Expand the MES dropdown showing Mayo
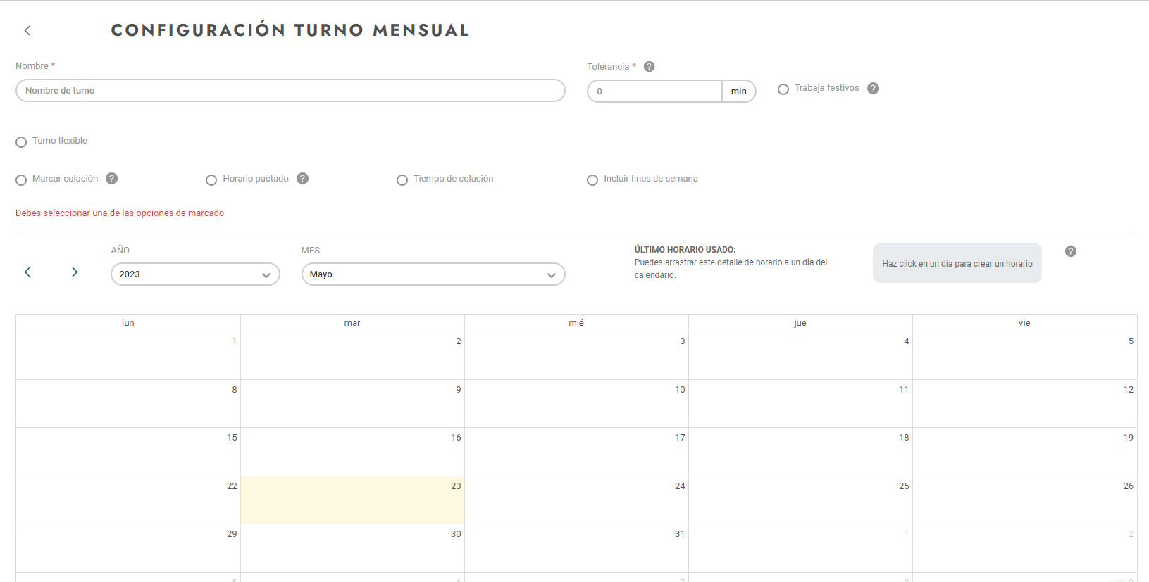Viewport: 1149px width, 582px height. point(433,274)
